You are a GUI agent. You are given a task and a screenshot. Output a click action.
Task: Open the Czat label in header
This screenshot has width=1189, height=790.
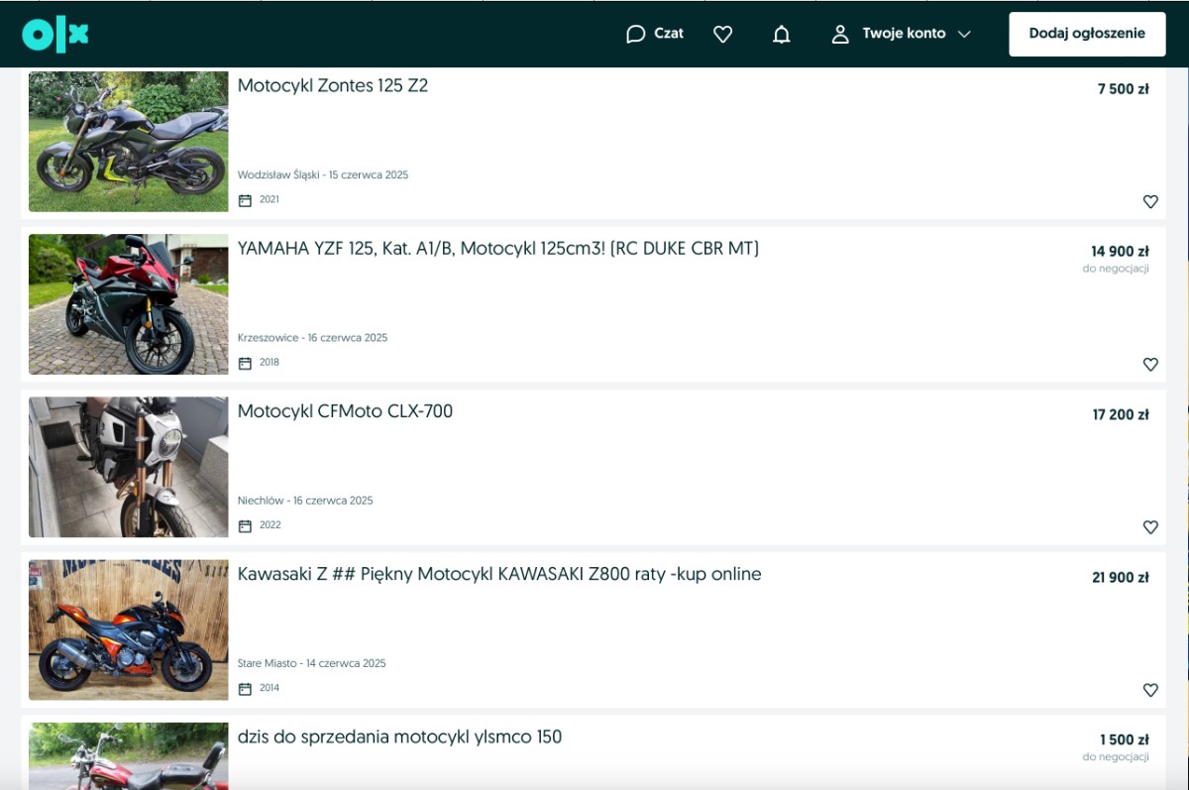coord(669,34)
